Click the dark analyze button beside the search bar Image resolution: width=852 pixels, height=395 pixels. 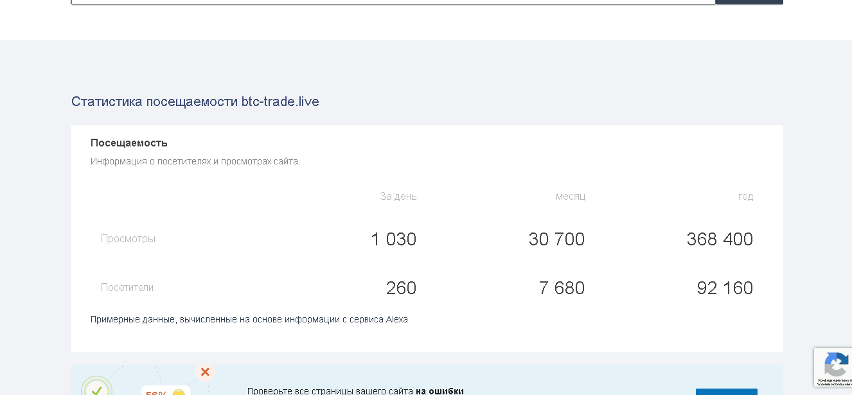click(749, 2)
